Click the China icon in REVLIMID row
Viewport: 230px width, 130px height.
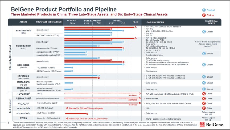click(204, 94)
